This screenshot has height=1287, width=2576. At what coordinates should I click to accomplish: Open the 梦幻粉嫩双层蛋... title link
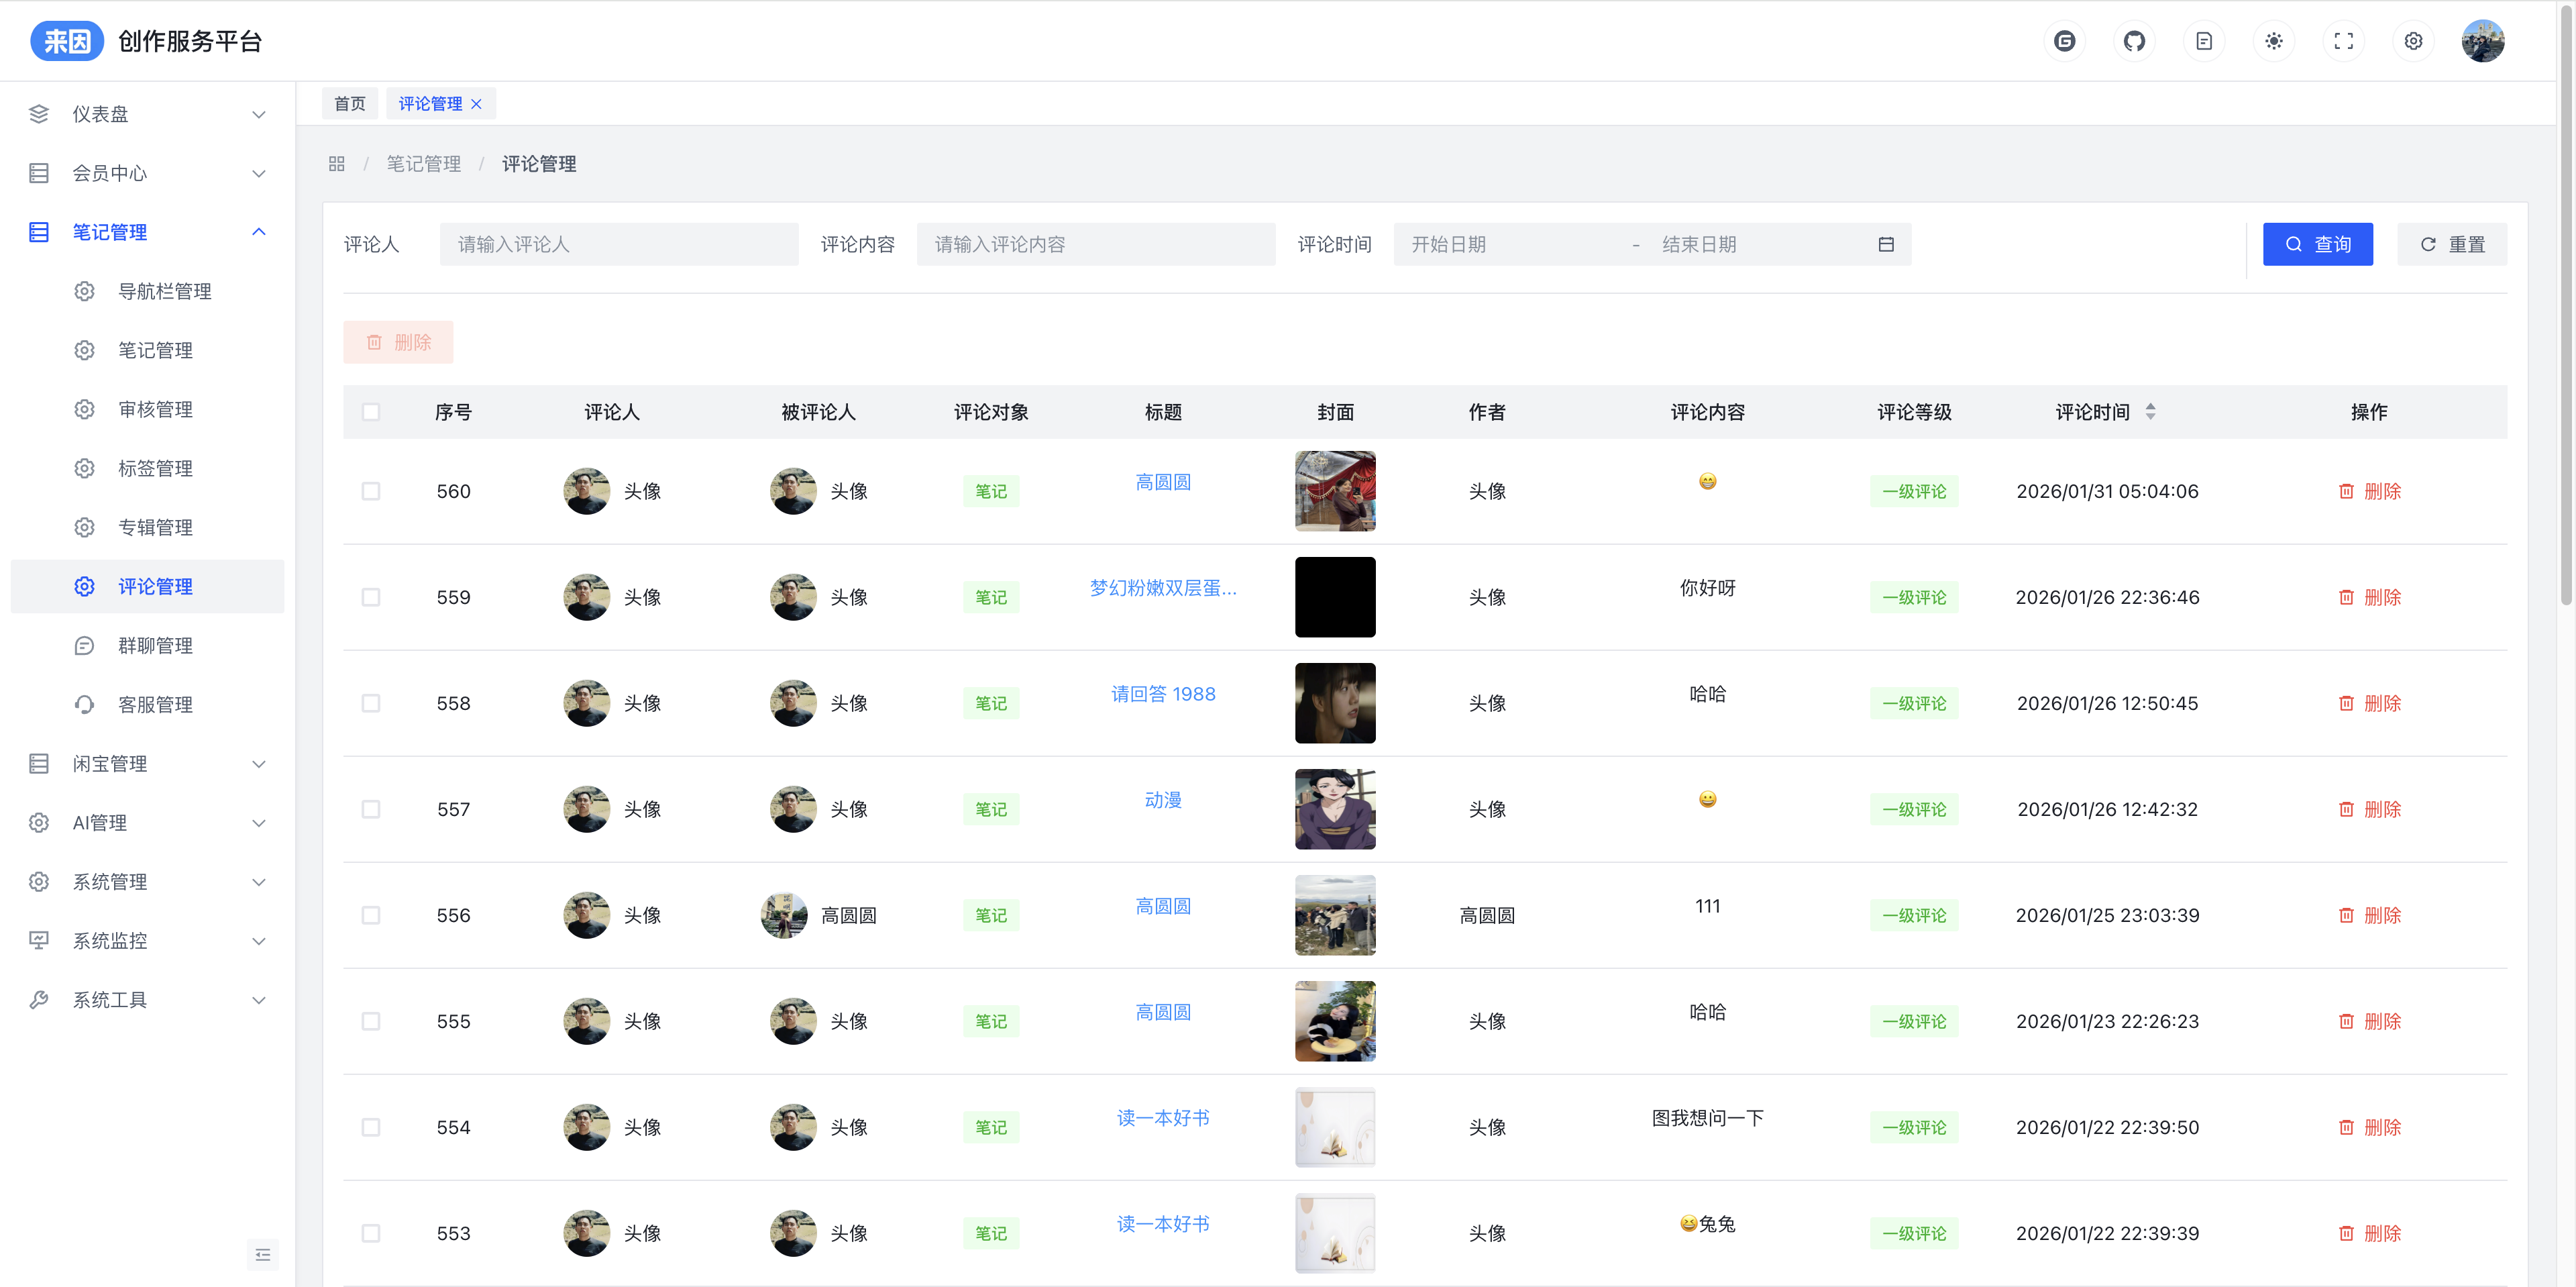point(1162,588)
